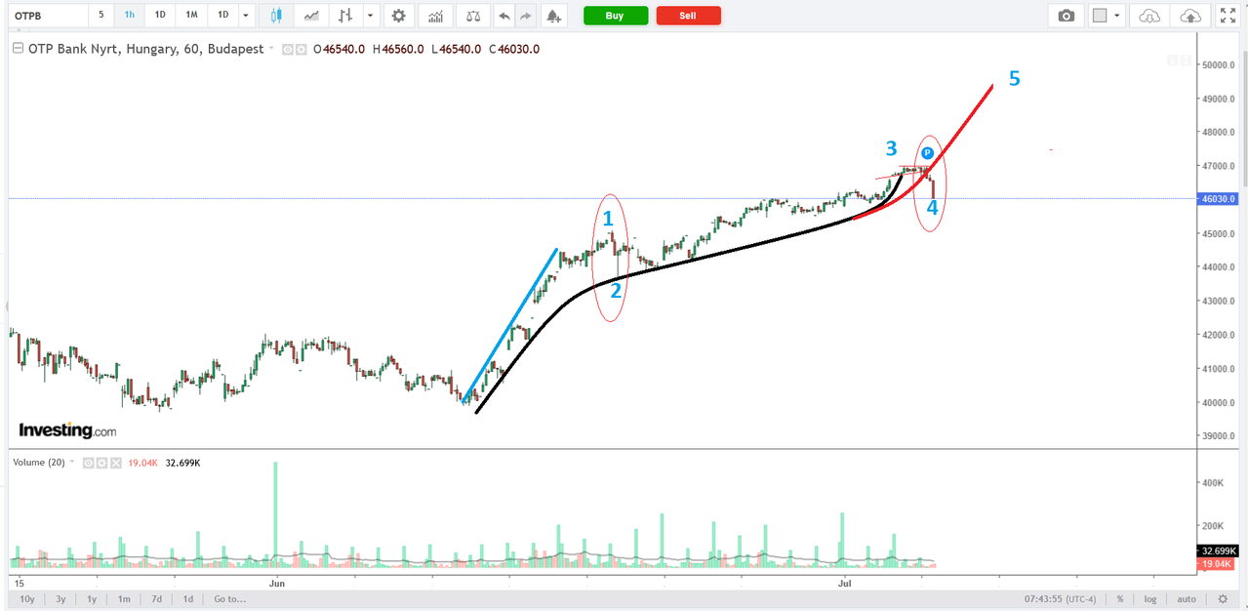Click the Redo arrow icon
Screen dimensions: 1249x611
coord(526,16)
